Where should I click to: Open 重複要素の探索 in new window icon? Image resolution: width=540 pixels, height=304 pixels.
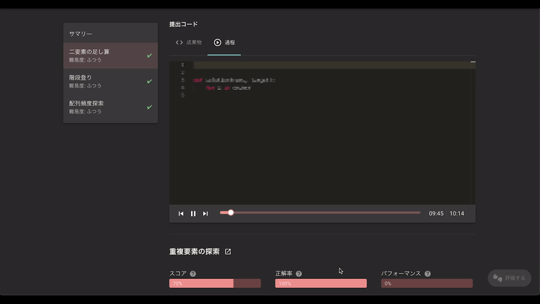pyautogui.click(x=228, y=251)
